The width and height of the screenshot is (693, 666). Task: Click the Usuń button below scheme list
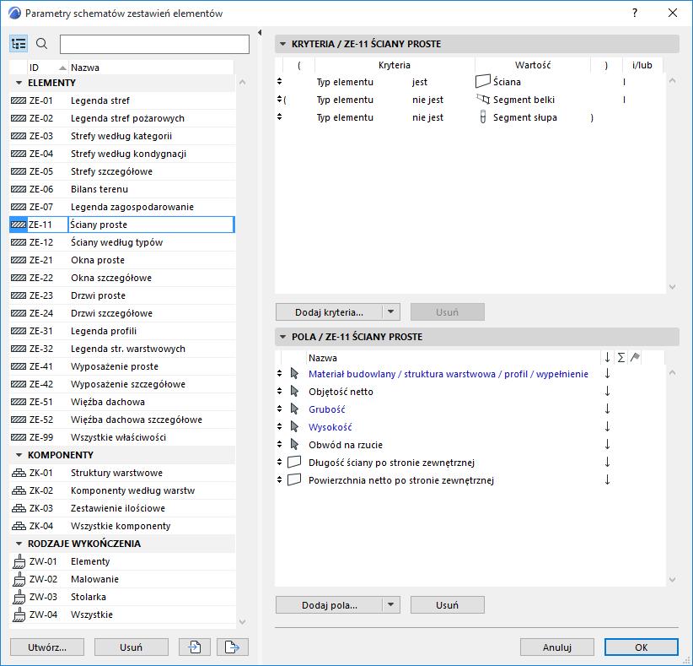[x=132, y=647]
